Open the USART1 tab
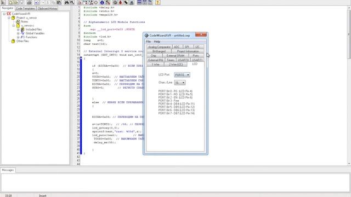 point(197,60)
